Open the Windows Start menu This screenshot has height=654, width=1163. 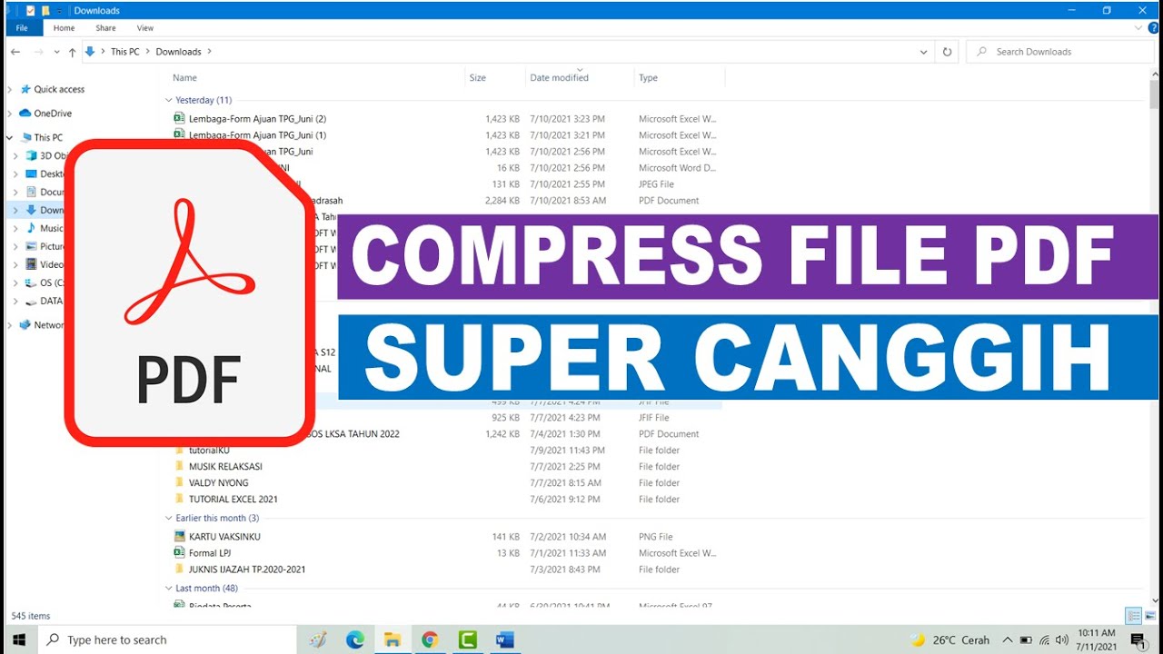18,639
